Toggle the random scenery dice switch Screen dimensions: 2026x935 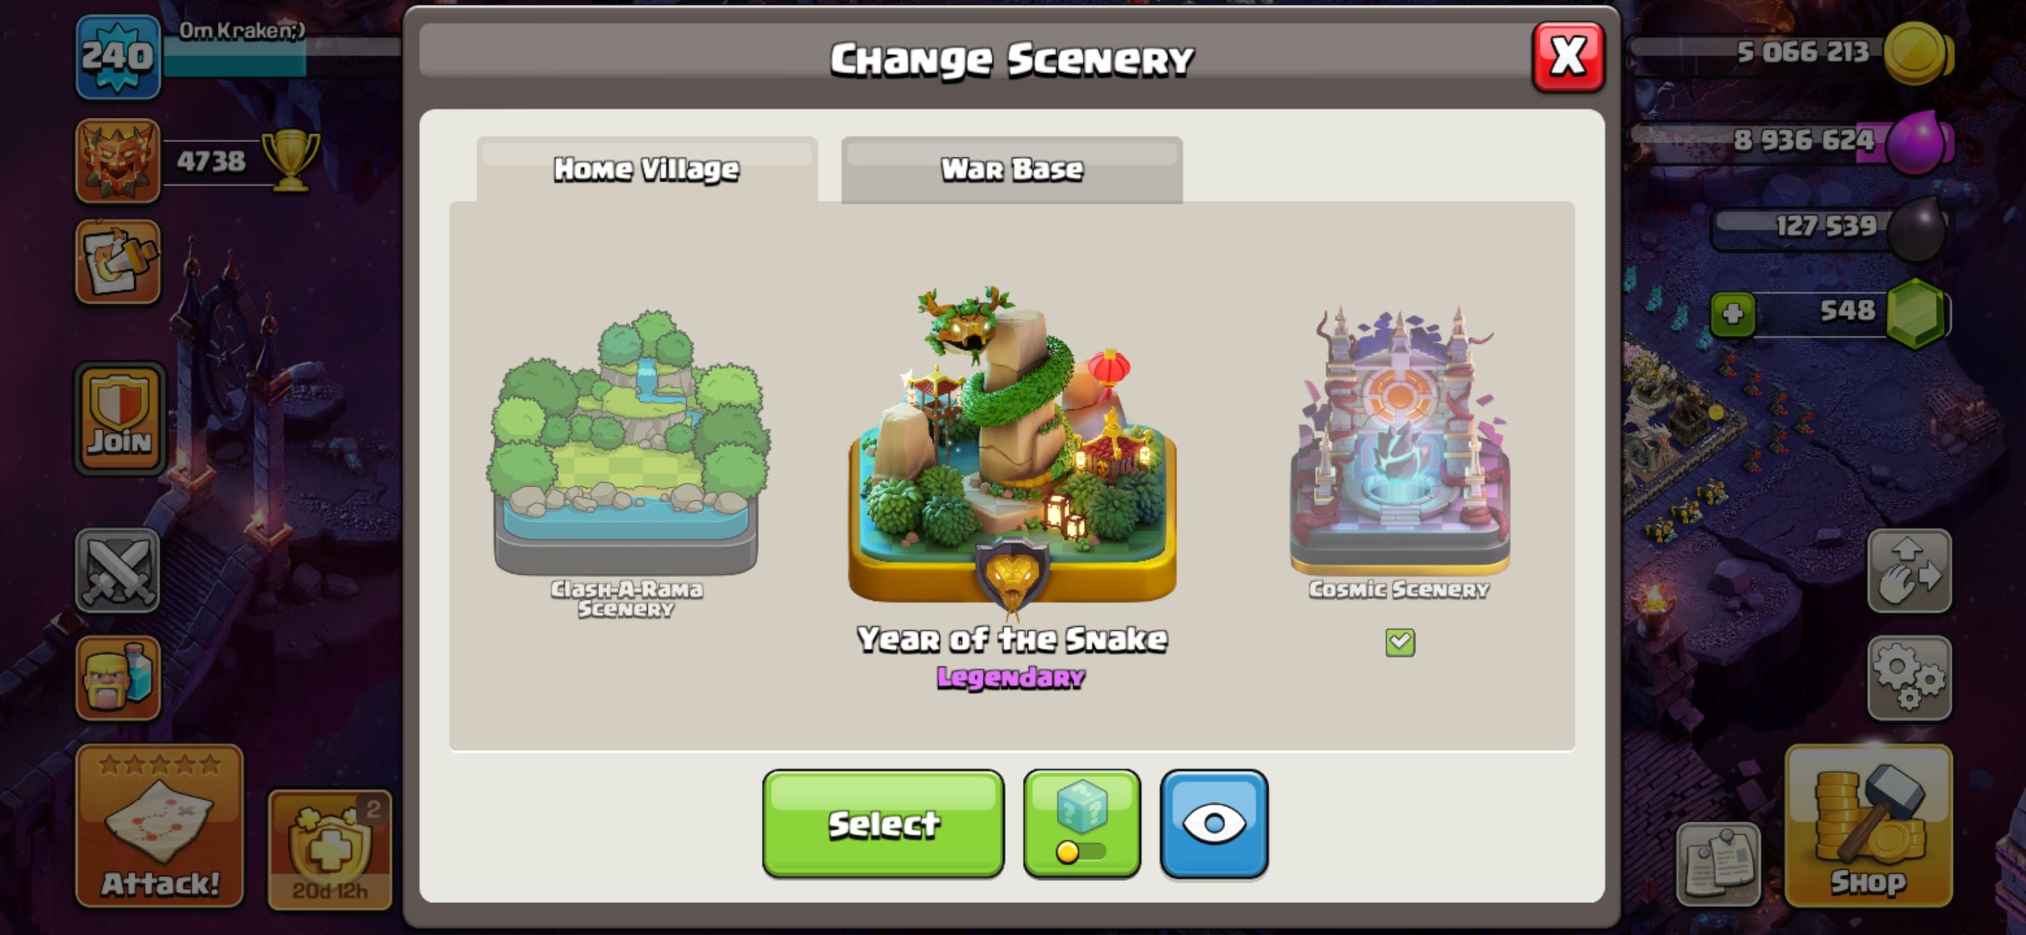point(1081,823)
